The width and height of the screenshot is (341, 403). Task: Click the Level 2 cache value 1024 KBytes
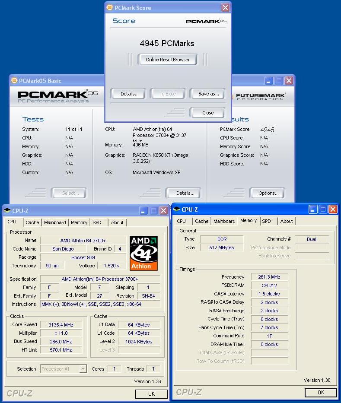point(139,342)
